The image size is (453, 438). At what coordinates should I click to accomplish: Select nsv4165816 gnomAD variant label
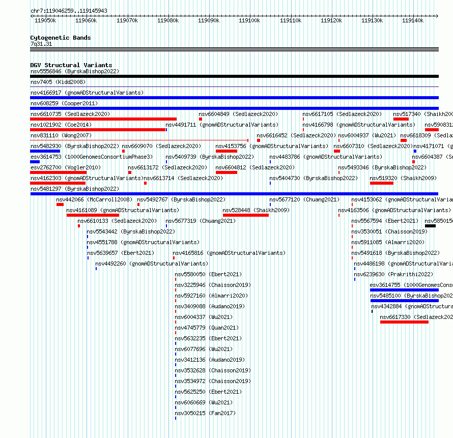point(229,253)
